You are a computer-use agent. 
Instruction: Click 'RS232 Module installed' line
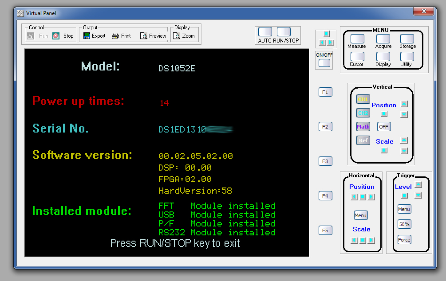[217, 232]
